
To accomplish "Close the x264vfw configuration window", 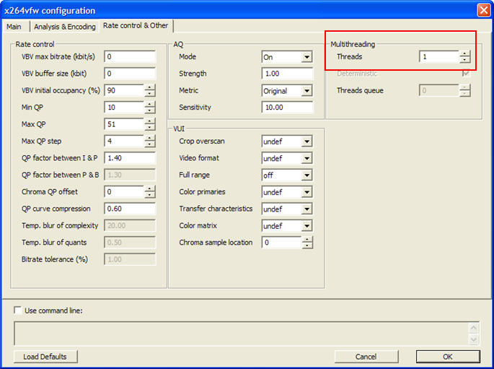I will pyautogui.click(x=484, y=10).
